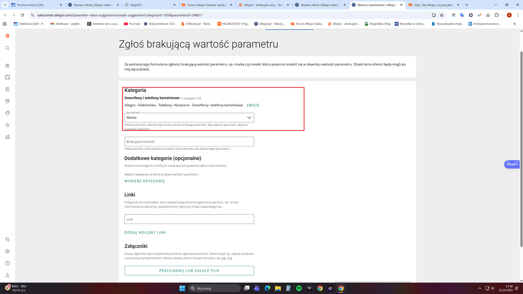This screenshot has height=294, width=523.
Task: Reload the page with browser refresh
Action: [23, 15]
